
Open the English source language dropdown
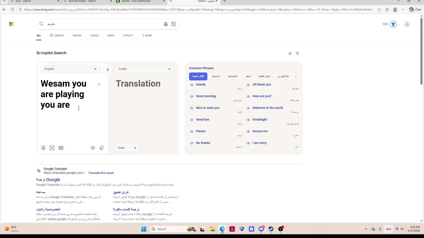click(70, 69)
